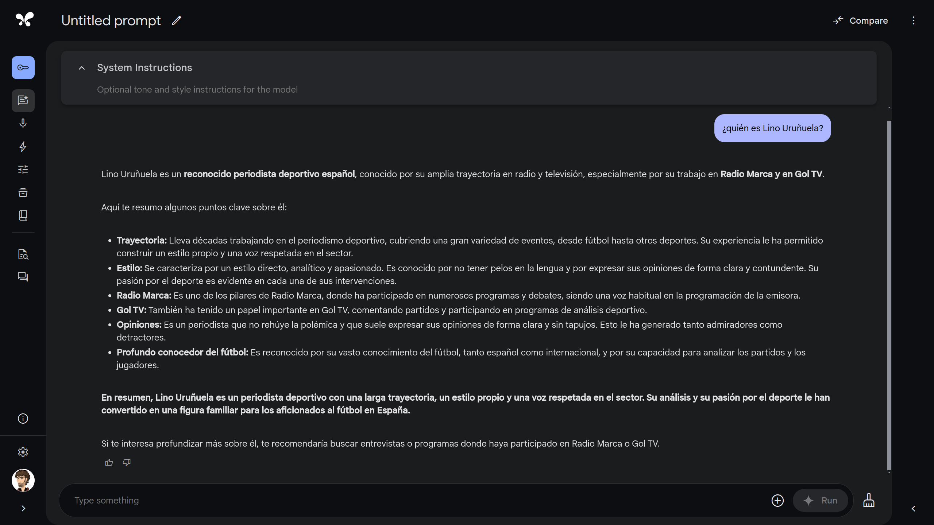Edit the prompt title with pencil icon
The width and height of the screenshot is (934, 525).
point(177,21)
